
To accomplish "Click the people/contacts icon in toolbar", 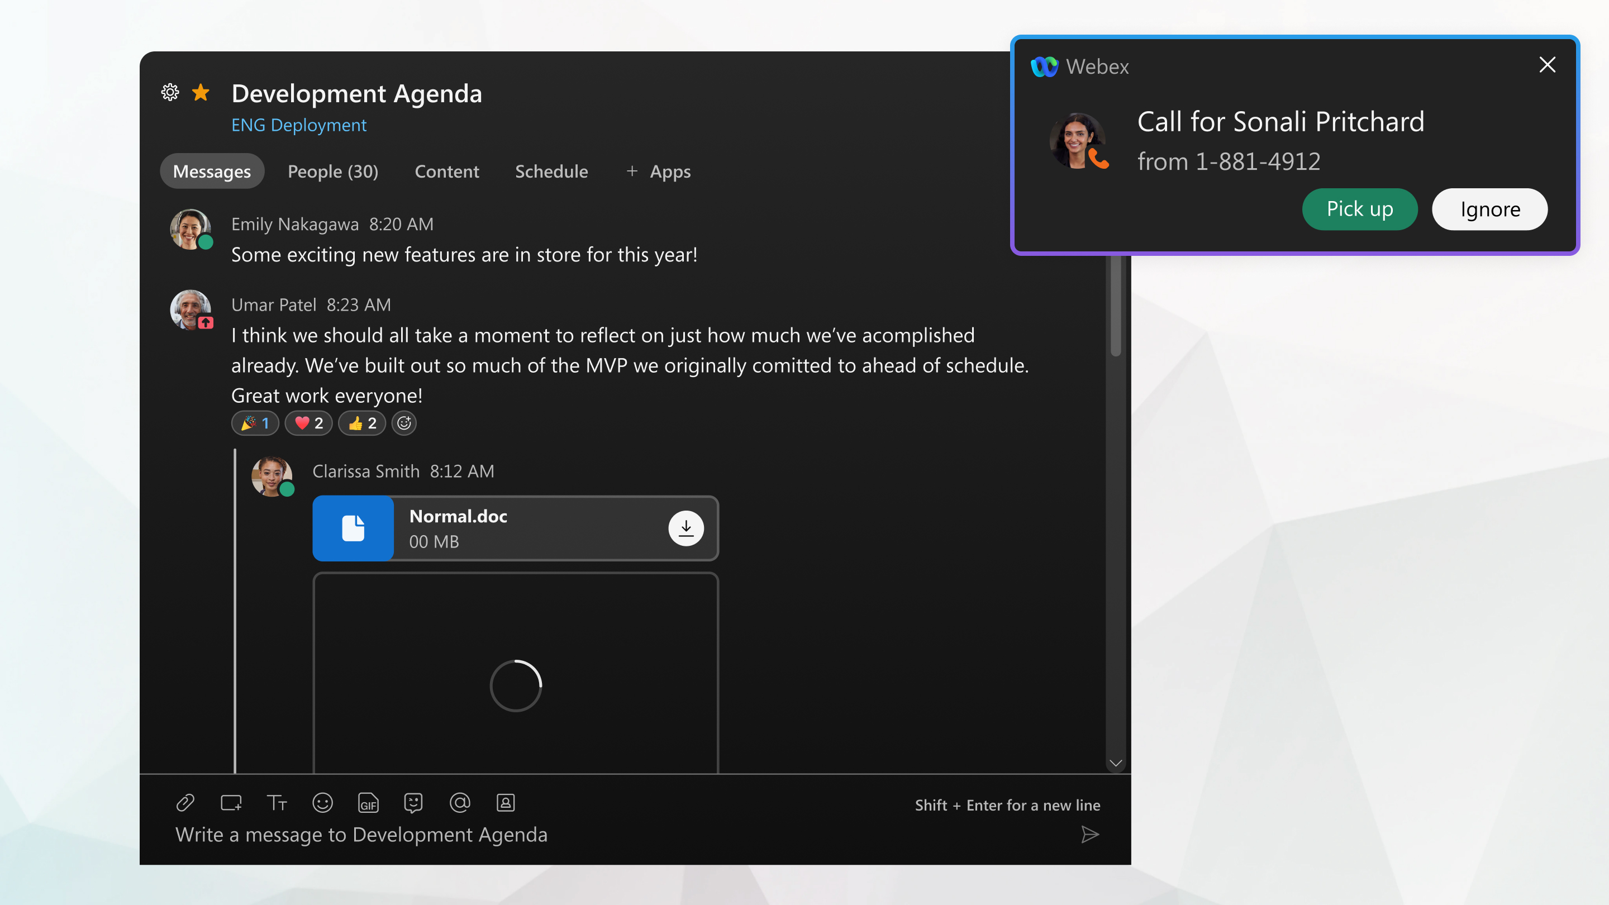I will point(506,802).
